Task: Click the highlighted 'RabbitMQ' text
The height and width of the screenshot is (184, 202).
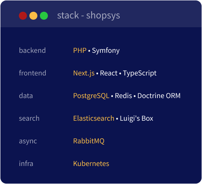Action: click(89, 141)
